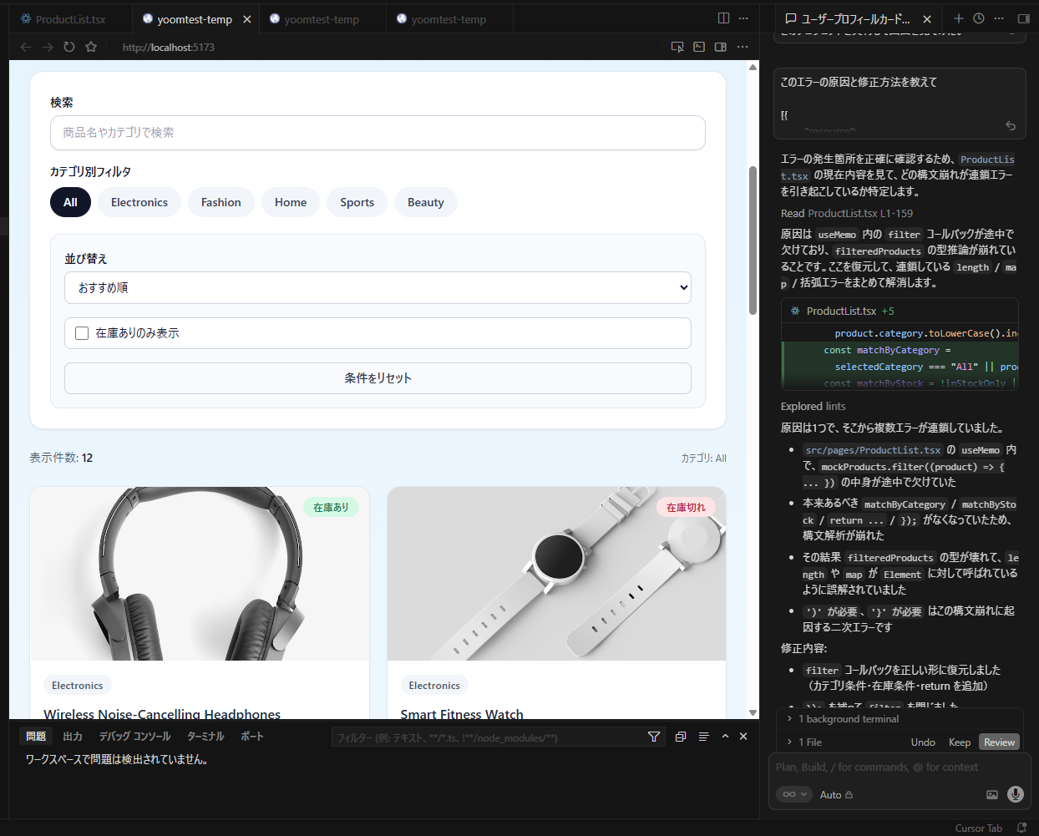
Task: Switch to the ターミナル panel tab
Action: (x=205, y=737)
